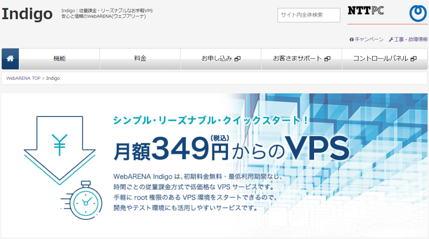This screenshot has height=239, width=429.
Task: Click the external-link icon next to お客さまサポート
Action: [x=327, y=59]
